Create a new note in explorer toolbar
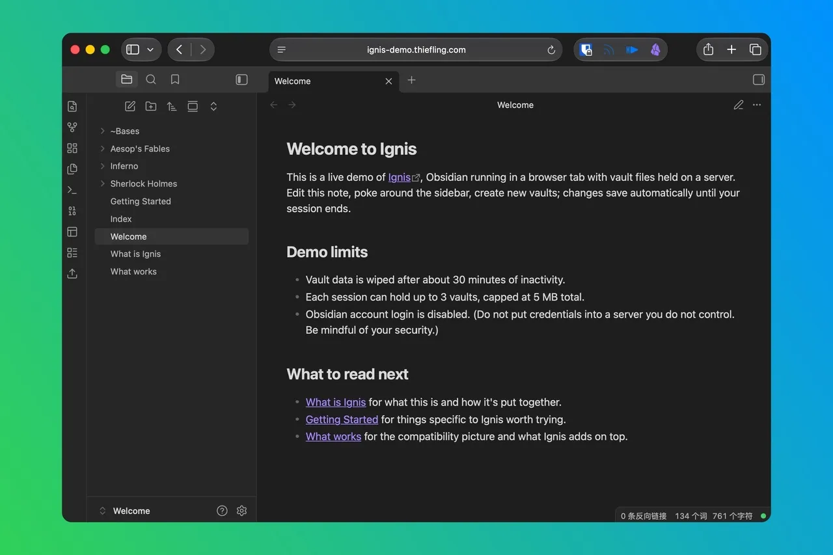Viewport: 833px width, 555px height. pyautogui.click(x=130, y=106)
